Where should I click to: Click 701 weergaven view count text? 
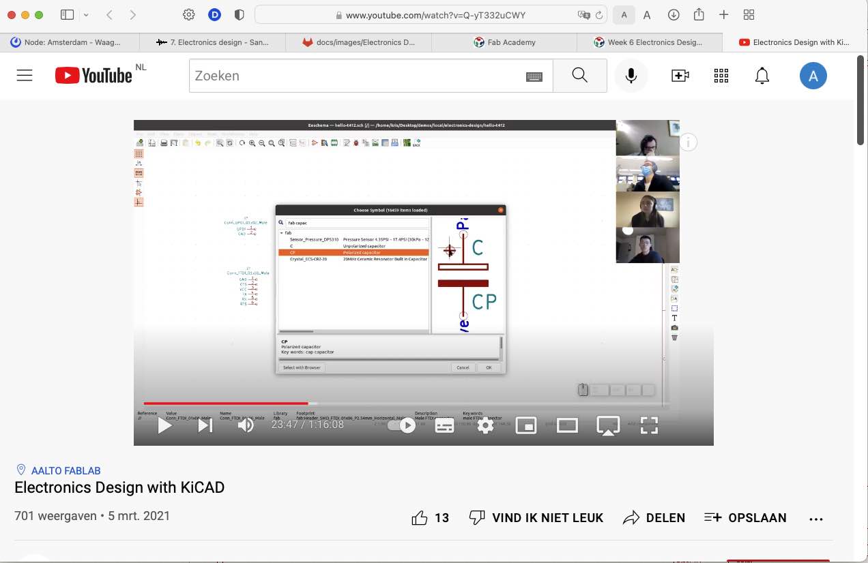tap(55, 516)
